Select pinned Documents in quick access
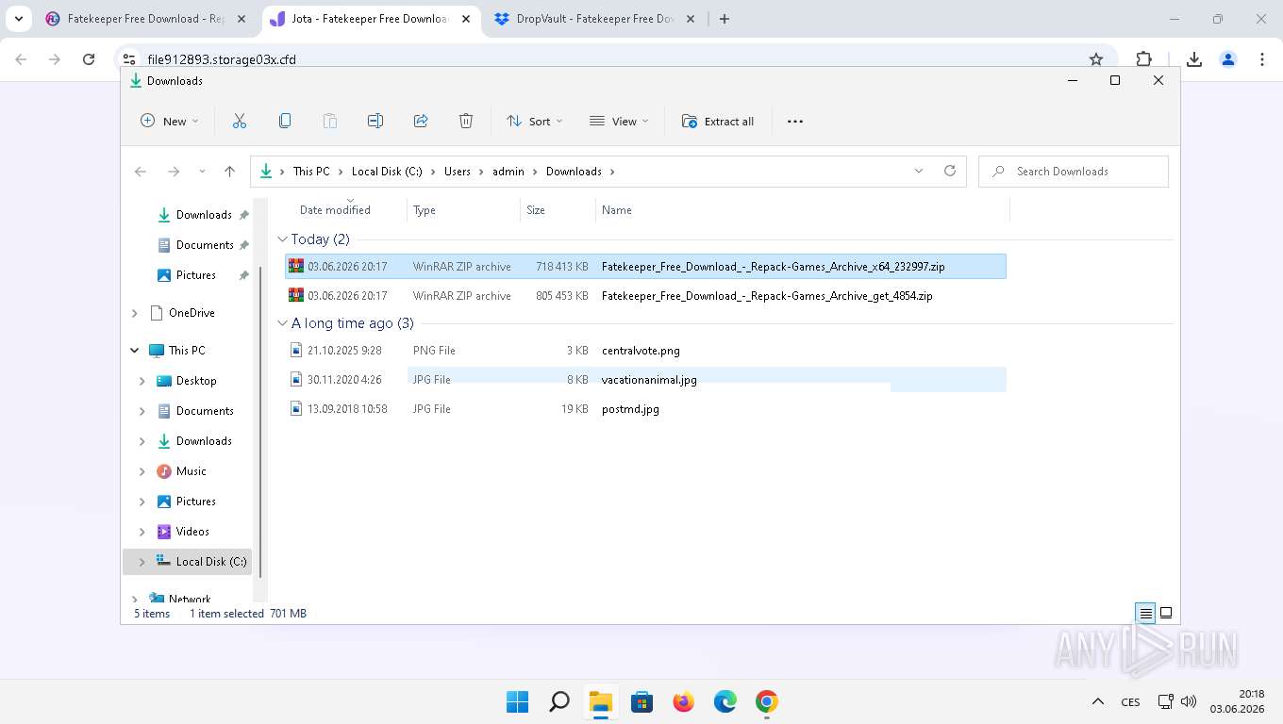 tap(204, 245)
